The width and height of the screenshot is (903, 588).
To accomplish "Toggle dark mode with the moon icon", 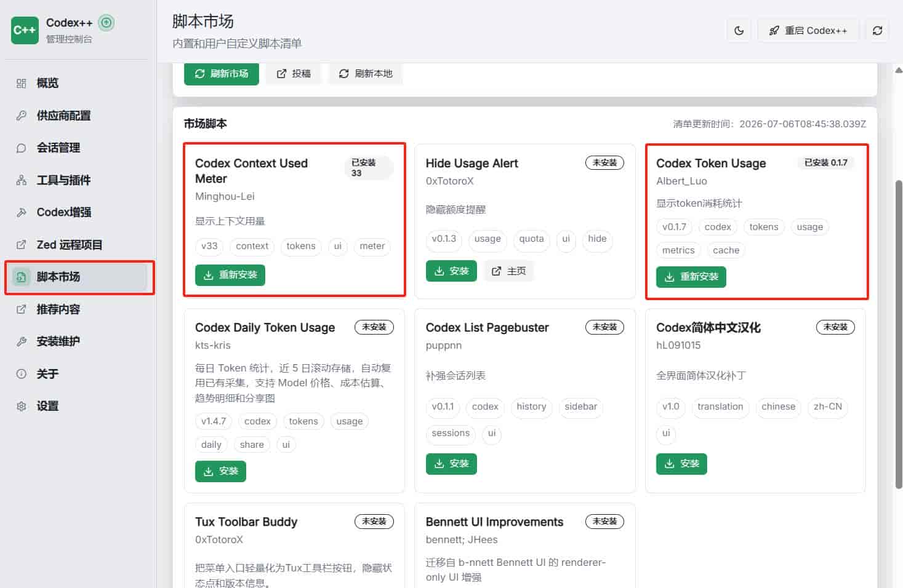I will point(739,30).
